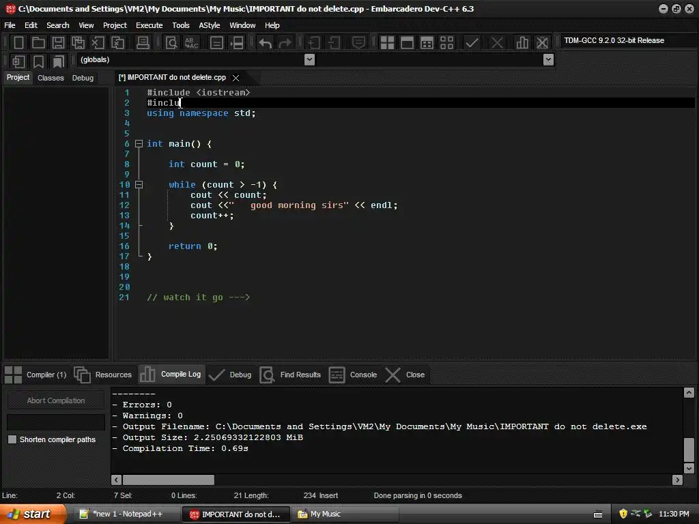Viewport: 699px width, 524px height.
Task: Open the members dropdown right of globals
Action: 548,60
